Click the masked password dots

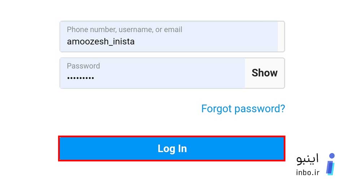tap(81, 78)
